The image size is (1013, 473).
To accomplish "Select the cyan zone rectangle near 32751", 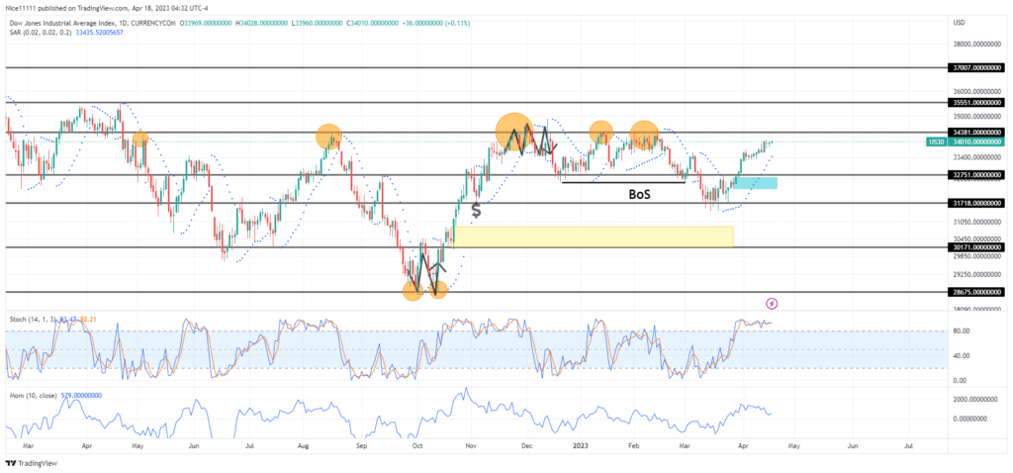I will coord(755,183).
